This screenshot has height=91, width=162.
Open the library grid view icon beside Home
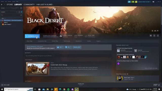pos(21,8)
